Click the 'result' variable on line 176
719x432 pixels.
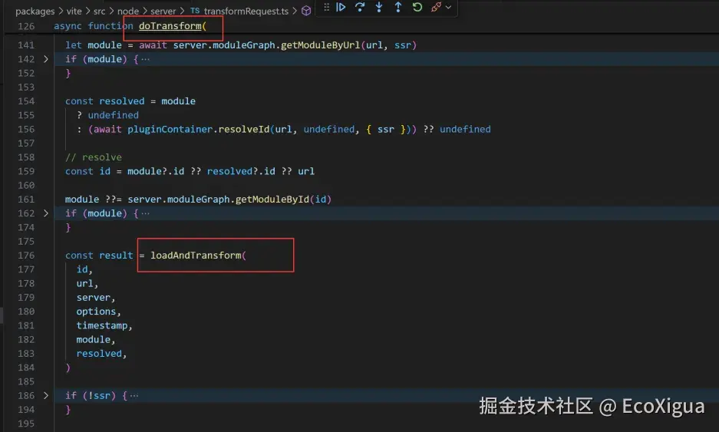tap(116, 255)
